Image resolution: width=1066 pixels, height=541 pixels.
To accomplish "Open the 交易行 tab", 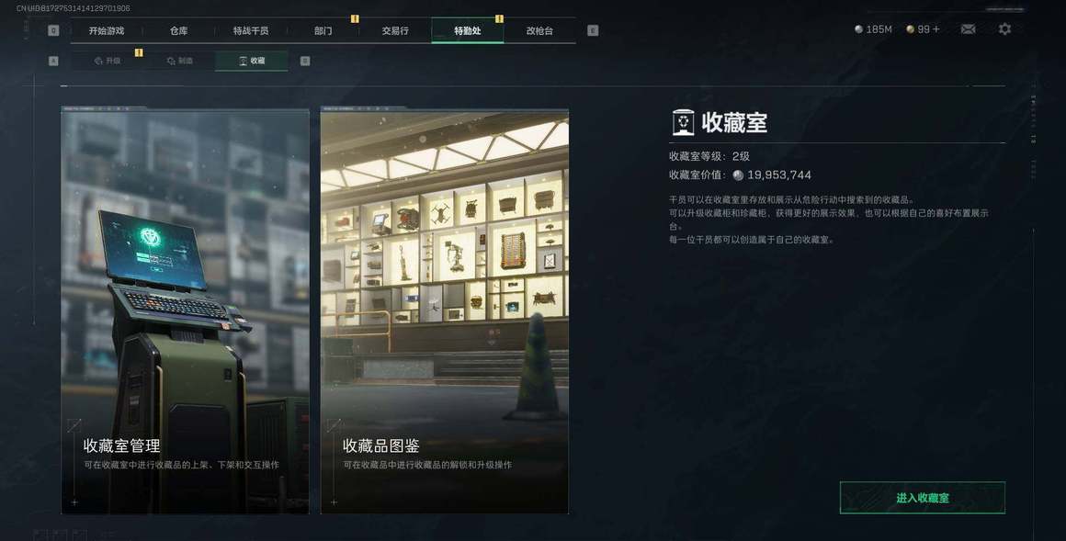I will point(395,30).
